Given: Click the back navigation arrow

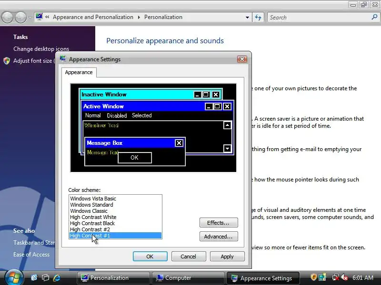Looking at the screenshot, I should pyautogui.click(x=7, y=18).
